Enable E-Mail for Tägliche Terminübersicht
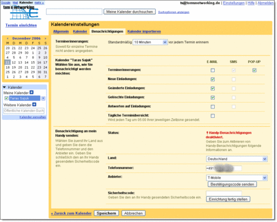Screen dimensions: 277x222 click(212, 116)
